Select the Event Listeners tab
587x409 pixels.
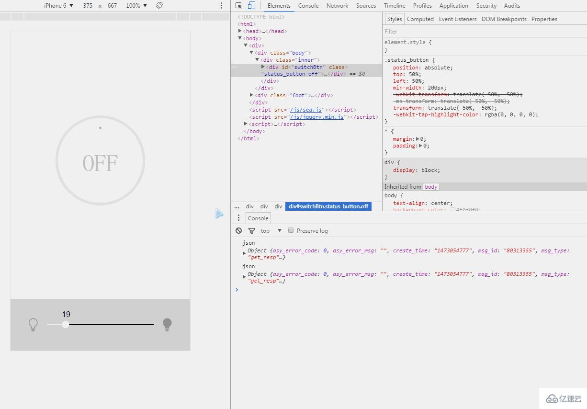click(x=458, y=19)
